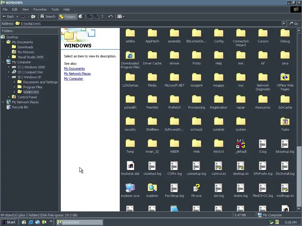
Task: Select My Pictures in the folder tree
Action: pyautogui.click(x=26, y=52)
